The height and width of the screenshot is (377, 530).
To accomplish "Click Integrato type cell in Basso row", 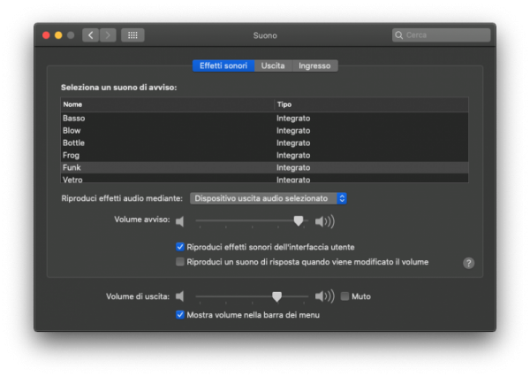I will point(293,119).
